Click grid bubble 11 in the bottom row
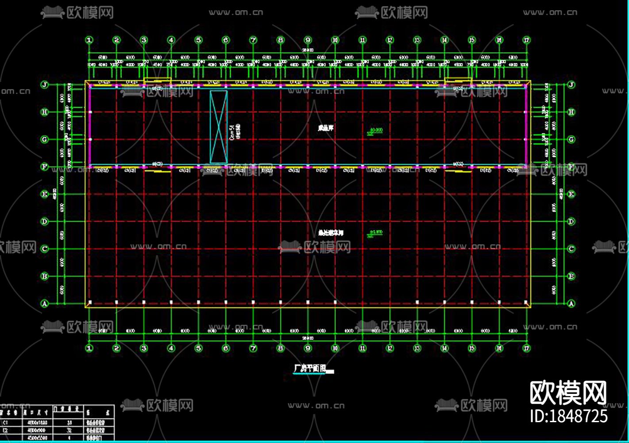 [363, 348]
